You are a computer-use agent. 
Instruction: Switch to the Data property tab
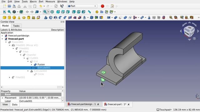click(x=15, y=105)
